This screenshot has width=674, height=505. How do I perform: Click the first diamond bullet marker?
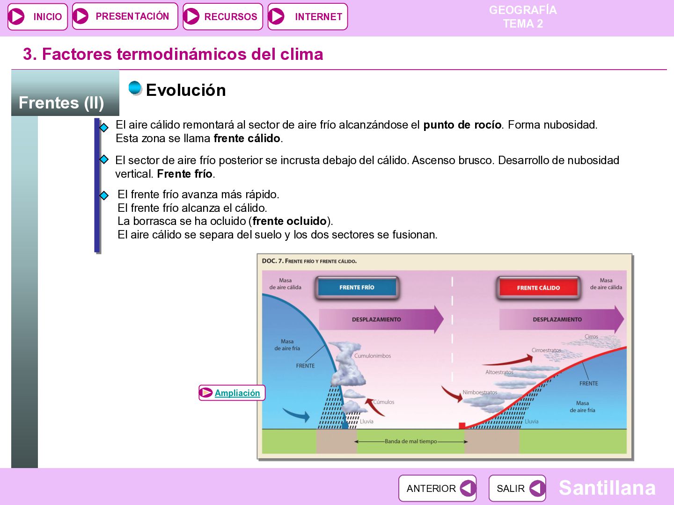tap(104, 127)
